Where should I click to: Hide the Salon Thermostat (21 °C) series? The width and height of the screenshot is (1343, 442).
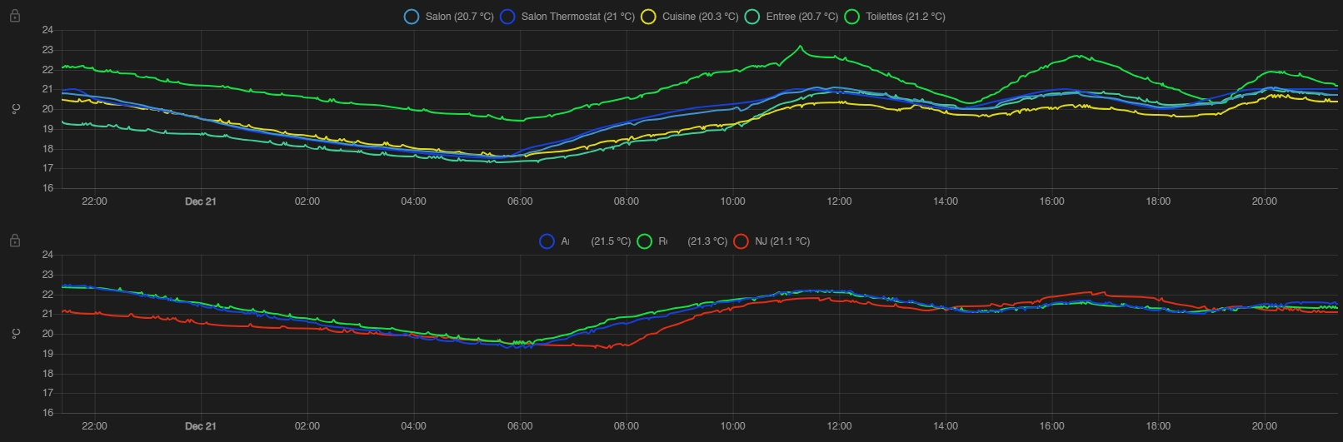pyautogui.click(x=567, y=17)
